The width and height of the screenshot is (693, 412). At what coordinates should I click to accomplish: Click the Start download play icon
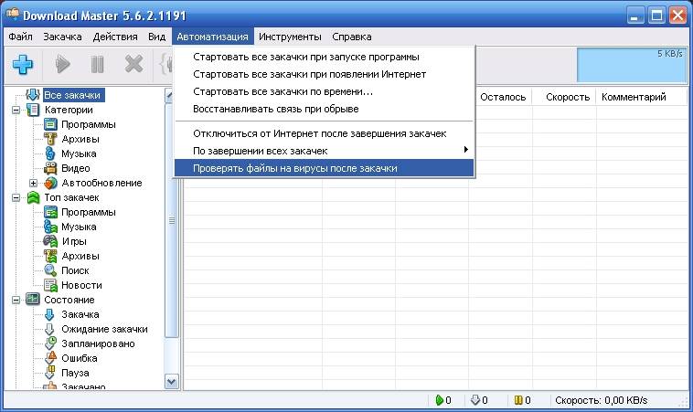pos(62,65)
